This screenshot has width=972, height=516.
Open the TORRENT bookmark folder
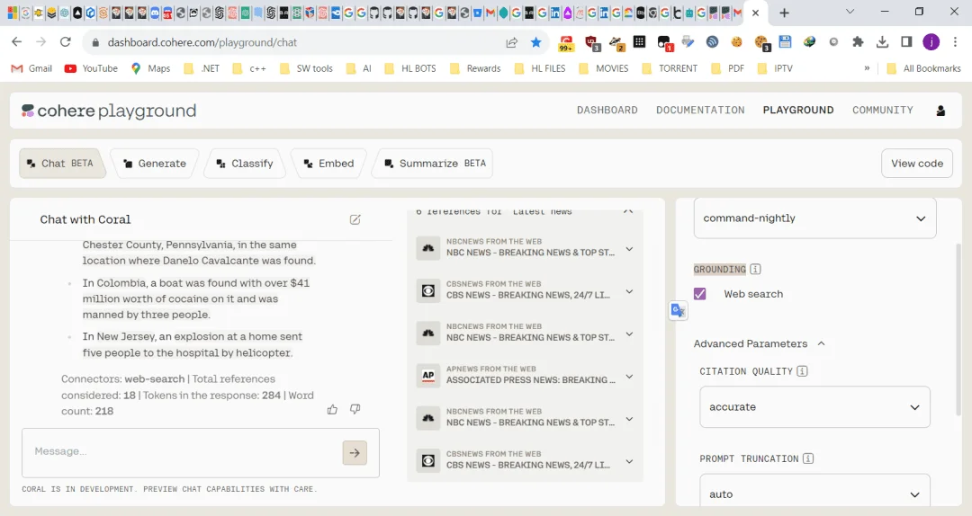click(x=670, y=68)
